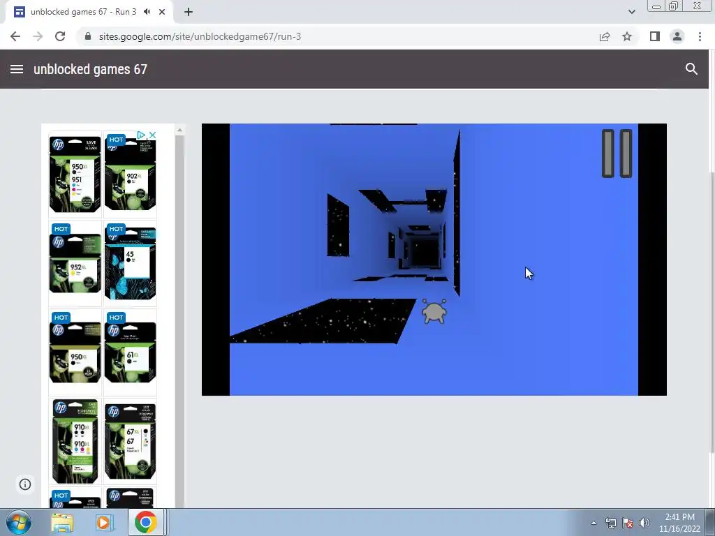Open the site search magnifier
715x536 pixels.
click(691, 69)
